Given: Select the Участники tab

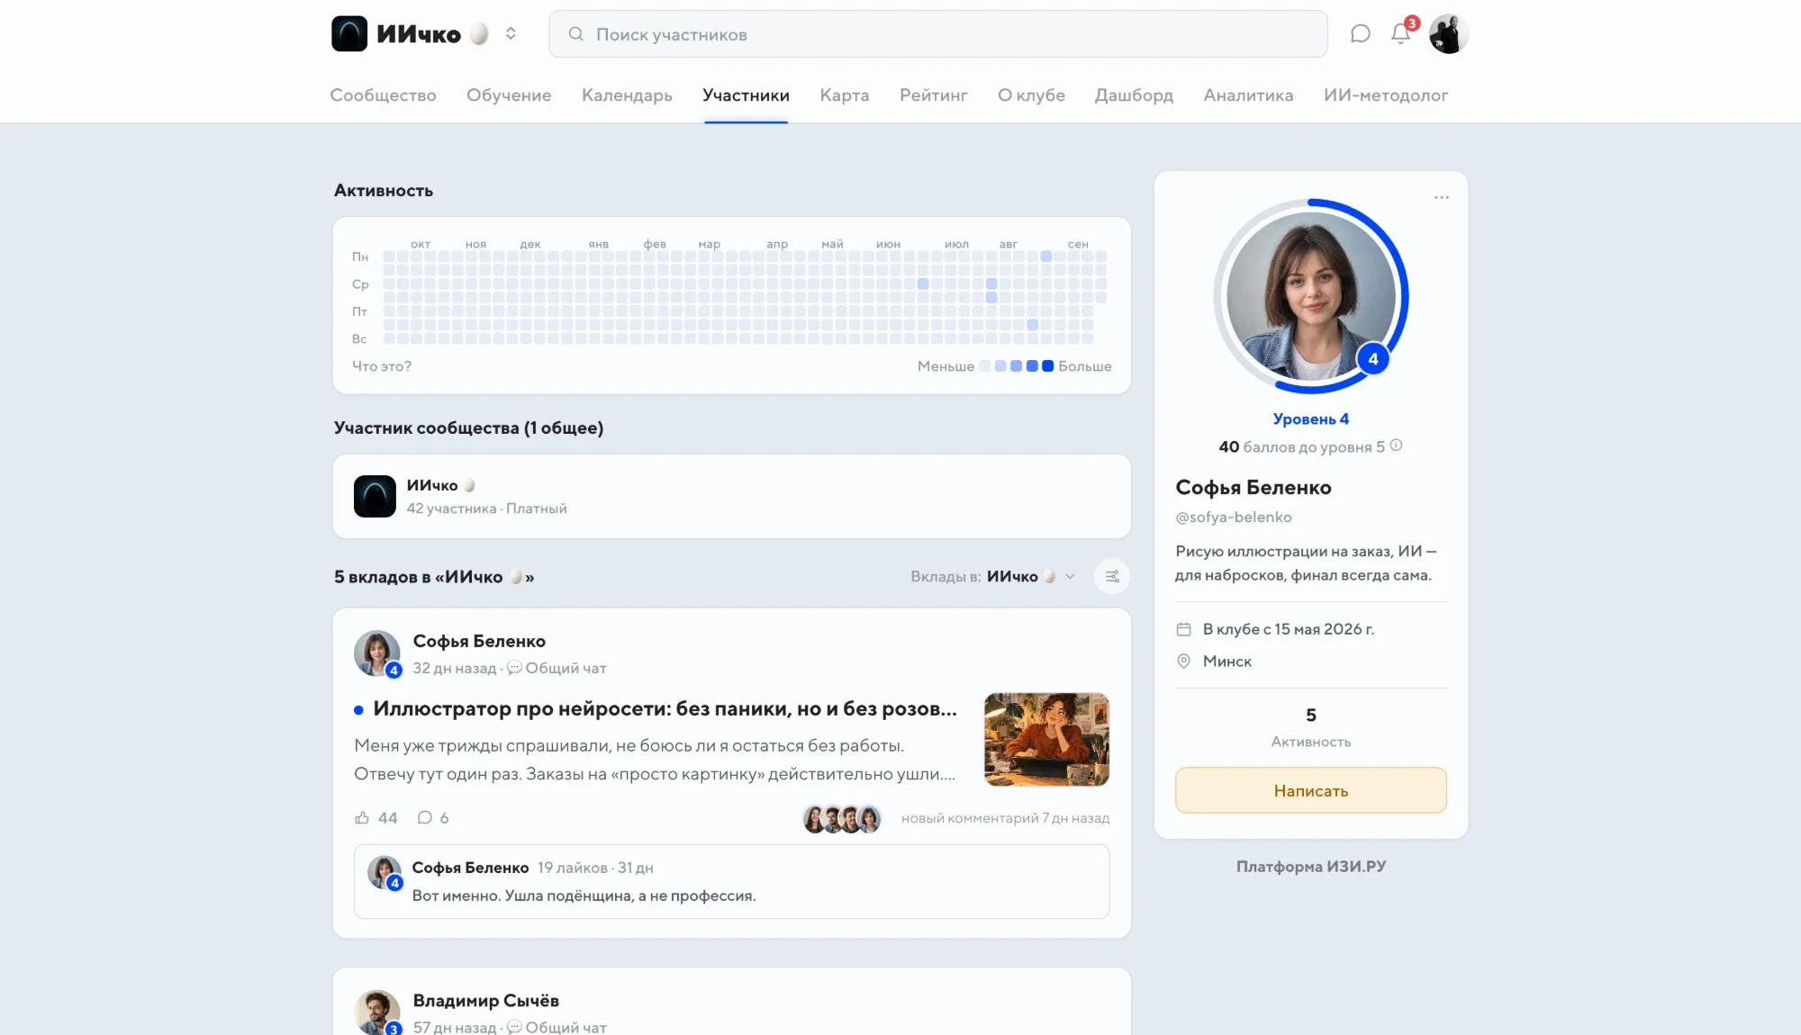Looking at the screenshot, I should coord(746,95).
